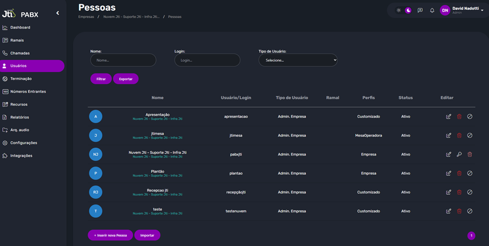Delete the Recepcao jti user via trash icon

pyautogui.click(x=459, y=192)
